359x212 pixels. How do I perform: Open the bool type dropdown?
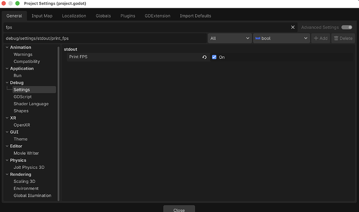(x=281, y=38)
